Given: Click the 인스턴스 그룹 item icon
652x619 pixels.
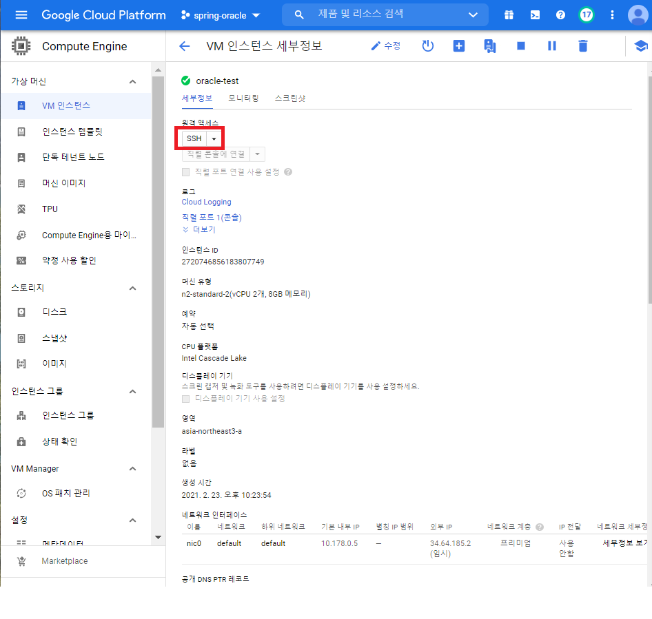Looking at the screenshot, I should coord(21,415).
